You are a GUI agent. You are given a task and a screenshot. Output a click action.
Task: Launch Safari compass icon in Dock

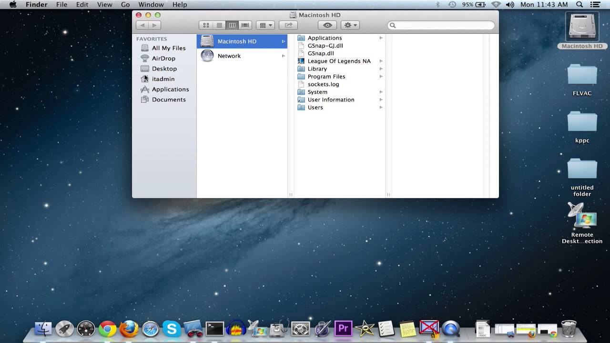(150, 328)
